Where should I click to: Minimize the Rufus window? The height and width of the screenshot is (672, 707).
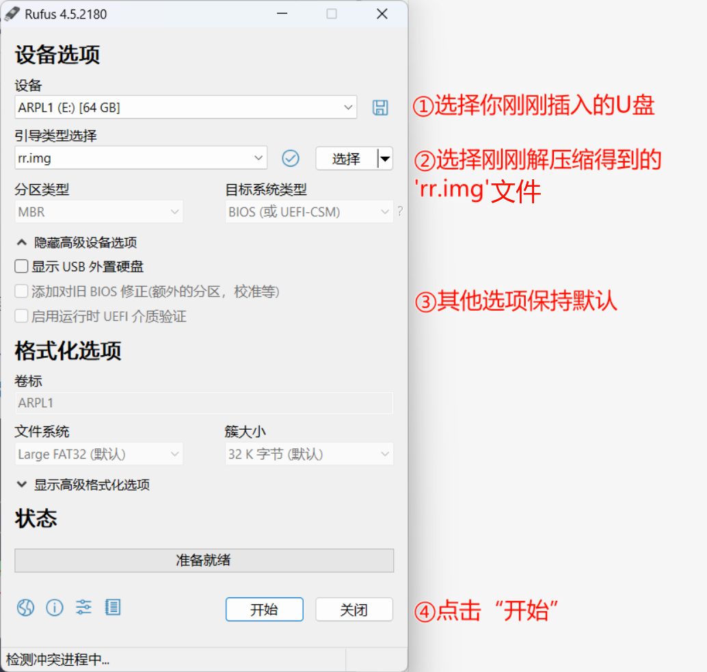tap(282, 14)
